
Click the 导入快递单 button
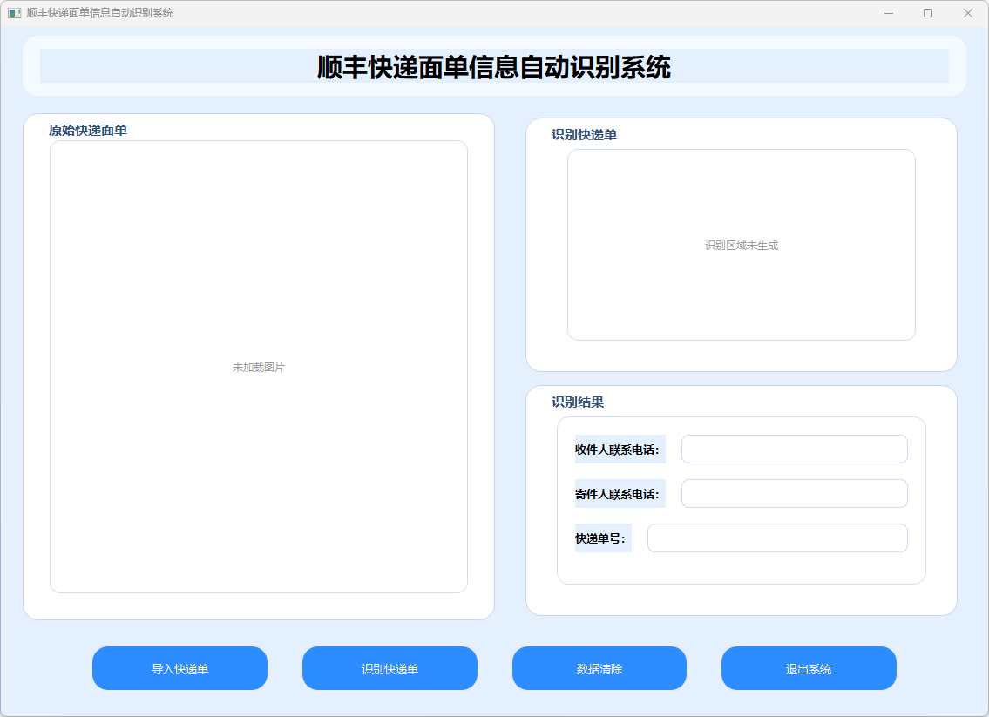pos(180,668)
